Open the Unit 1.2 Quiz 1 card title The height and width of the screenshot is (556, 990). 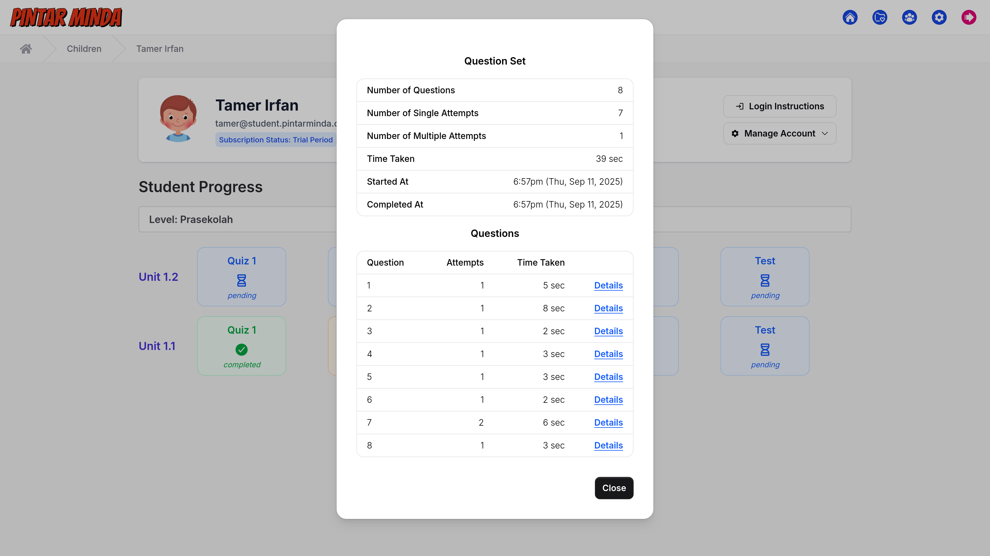click(241, 261)
